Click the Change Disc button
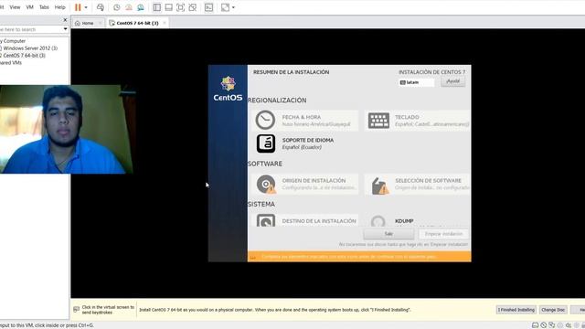The height and width of the screenshot is (329, 585). [553, 310]
